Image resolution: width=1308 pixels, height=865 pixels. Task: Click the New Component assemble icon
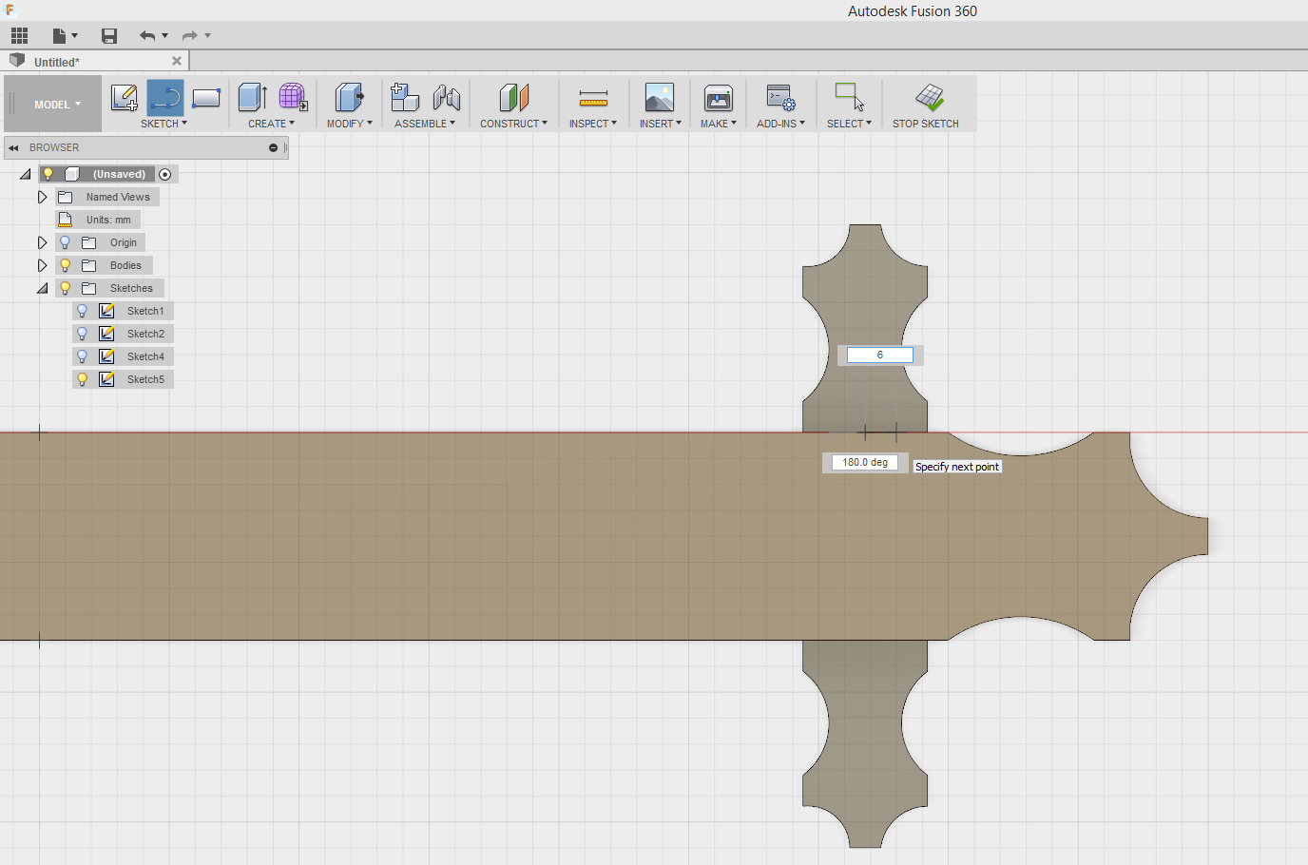pos(405,97)
